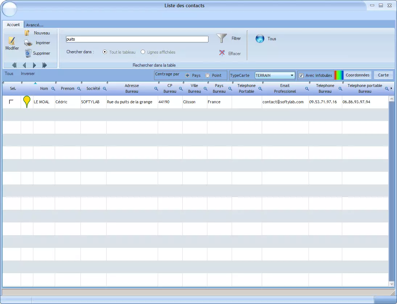
Task: Maximize the Liste des contacts window
Action: point(381,5)
